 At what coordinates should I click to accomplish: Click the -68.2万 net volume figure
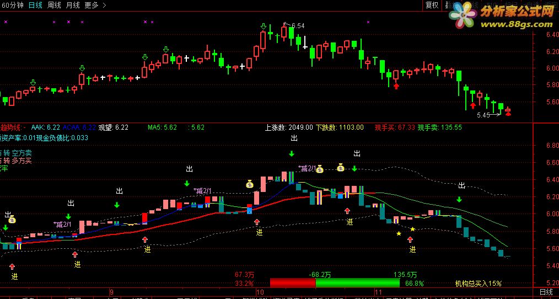[x=319, y=275]
